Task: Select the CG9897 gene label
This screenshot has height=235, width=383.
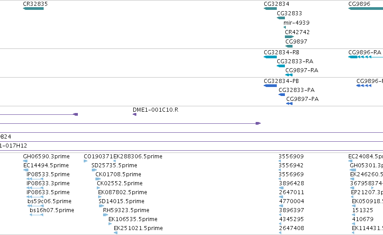Action: click(296, 41)
